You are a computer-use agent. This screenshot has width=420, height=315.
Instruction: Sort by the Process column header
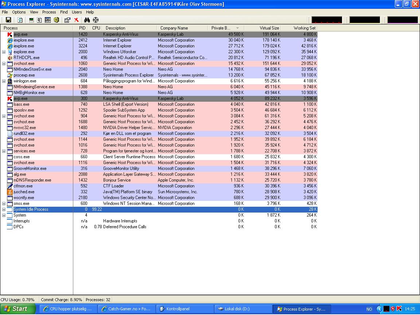point(36,28)
